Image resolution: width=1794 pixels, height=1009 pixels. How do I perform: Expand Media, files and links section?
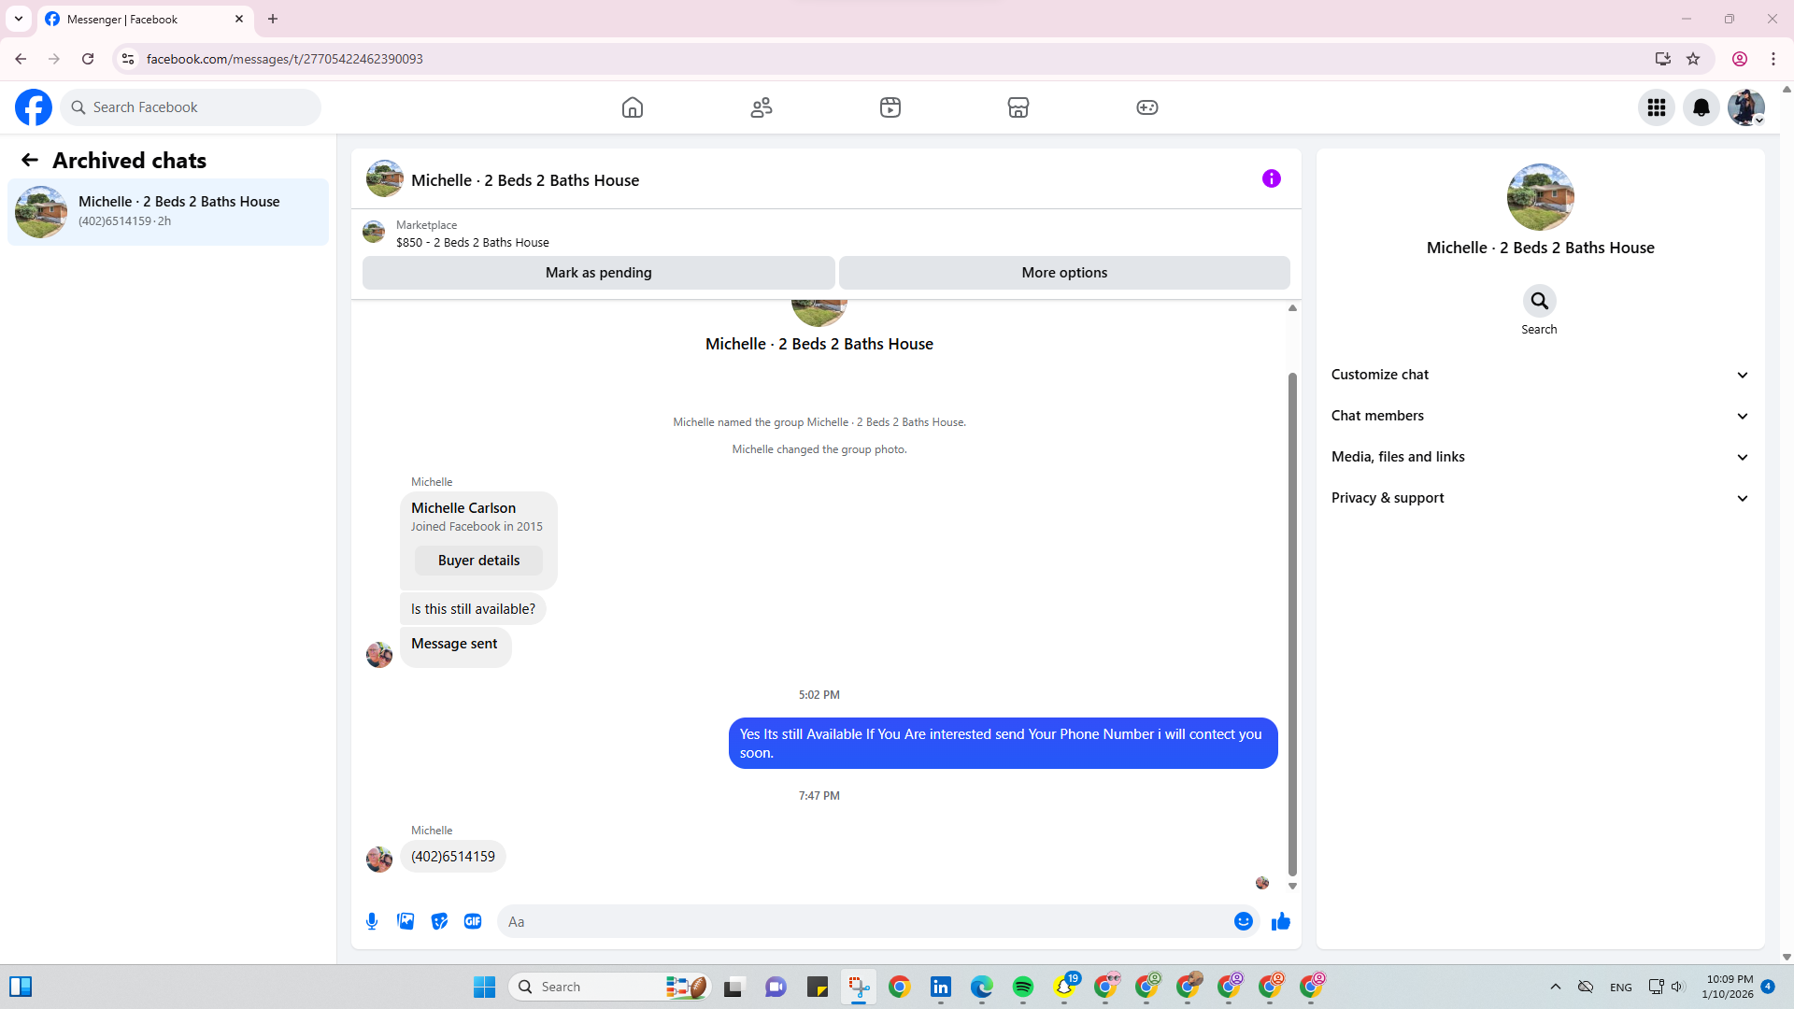pyautogui.click(x=1539, y=457)
